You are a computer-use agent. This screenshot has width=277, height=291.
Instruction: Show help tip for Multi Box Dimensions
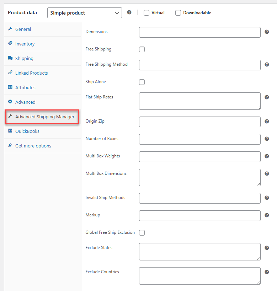click(x=267, y=174)
